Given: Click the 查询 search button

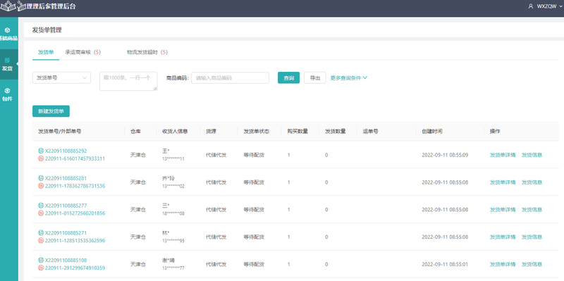Looking at the screenshot, I should [x=288, y=77].
